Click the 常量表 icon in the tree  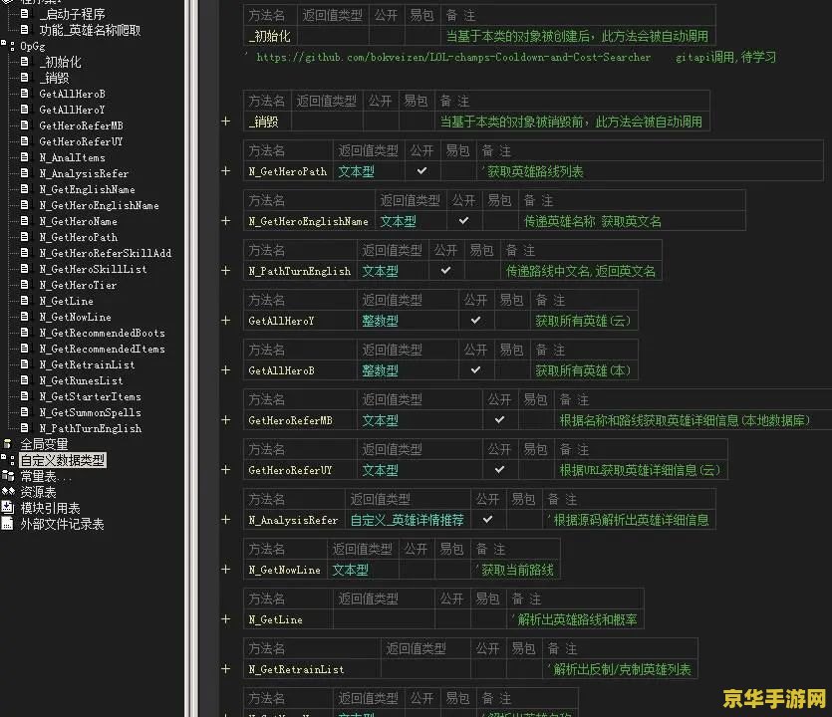click(8, 476)
